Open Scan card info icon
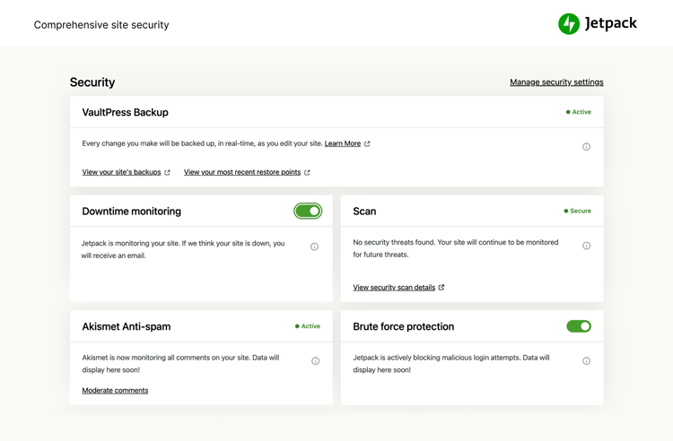 586,246
